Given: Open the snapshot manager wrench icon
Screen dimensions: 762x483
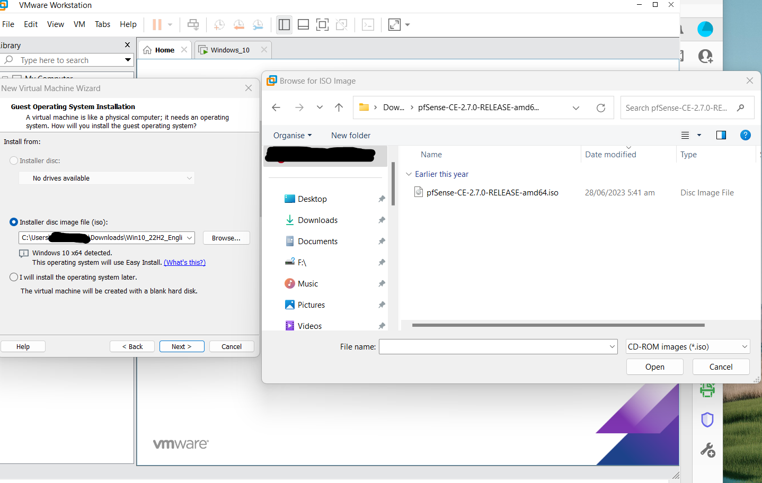Looking at the screenshot, I should [258, 24].
